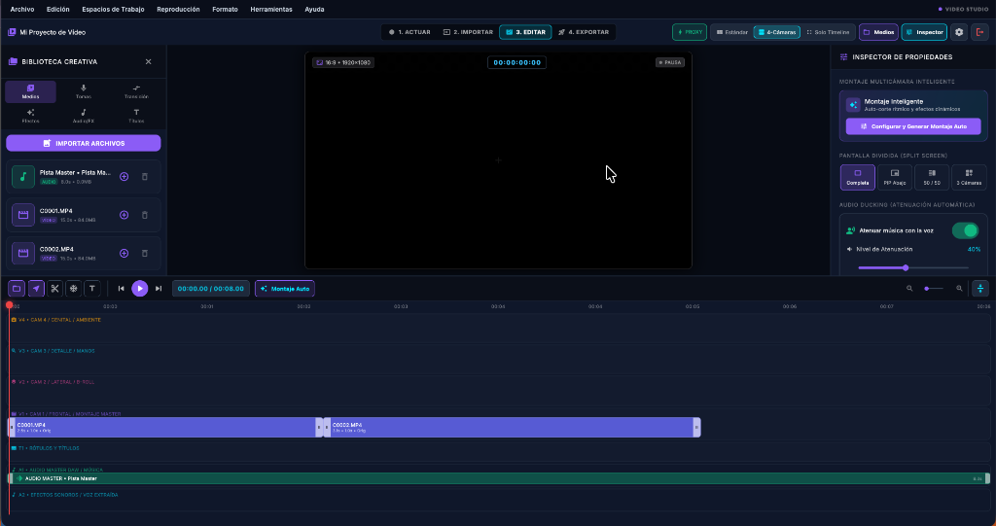Viewport: 996px width, 526px height.
Task: Delete C0002.MP4 from the library
Action: (145, 253)
